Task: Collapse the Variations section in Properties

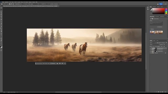Action: pos(150,29)
